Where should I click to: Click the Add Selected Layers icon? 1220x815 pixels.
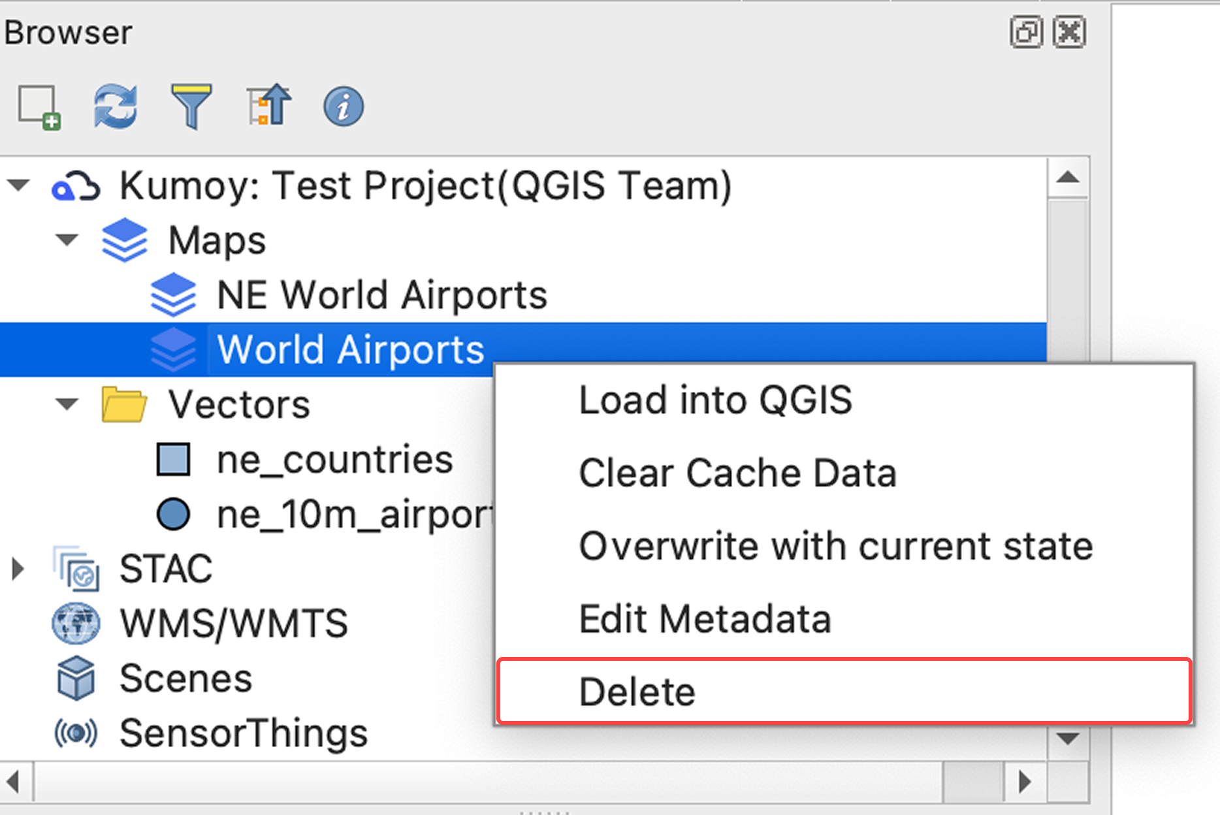(39, 107)
